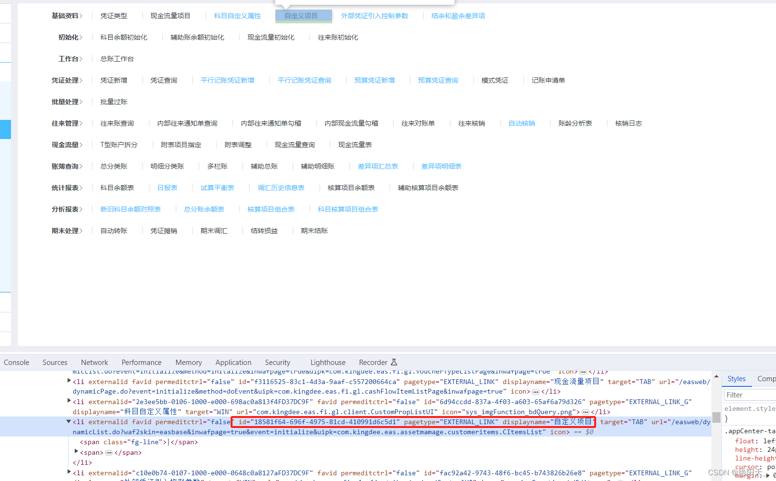The width and height of the screenshot is (776, 481).
Task: Open the Lighthouse panel
Action: pos(327,362)
